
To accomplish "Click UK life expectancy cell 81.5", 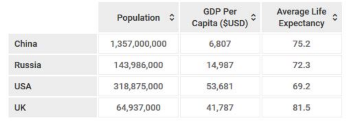I will pos(302,108).
